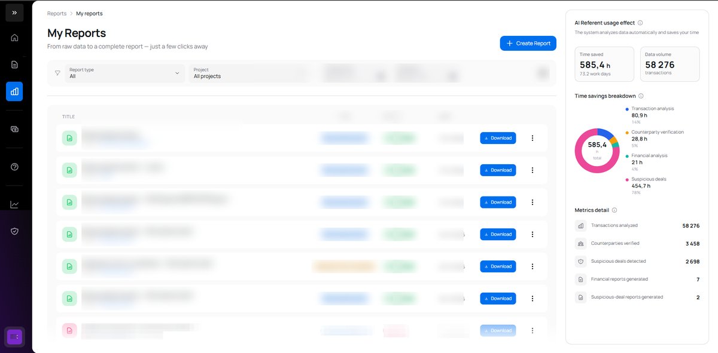718x353 pixels.
Task: Download the third report in the list
Action: 498,202
